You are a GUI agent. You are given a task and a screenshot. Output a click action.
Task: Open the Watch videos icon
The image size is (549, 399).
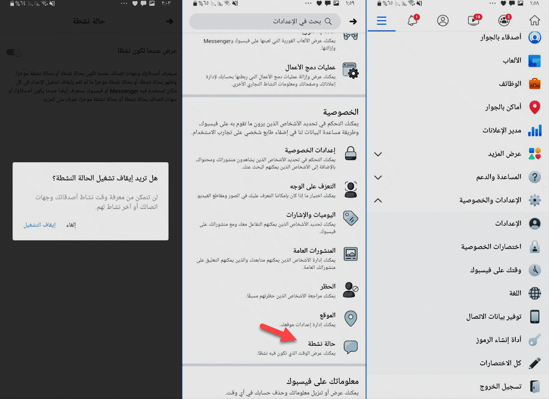473,21
